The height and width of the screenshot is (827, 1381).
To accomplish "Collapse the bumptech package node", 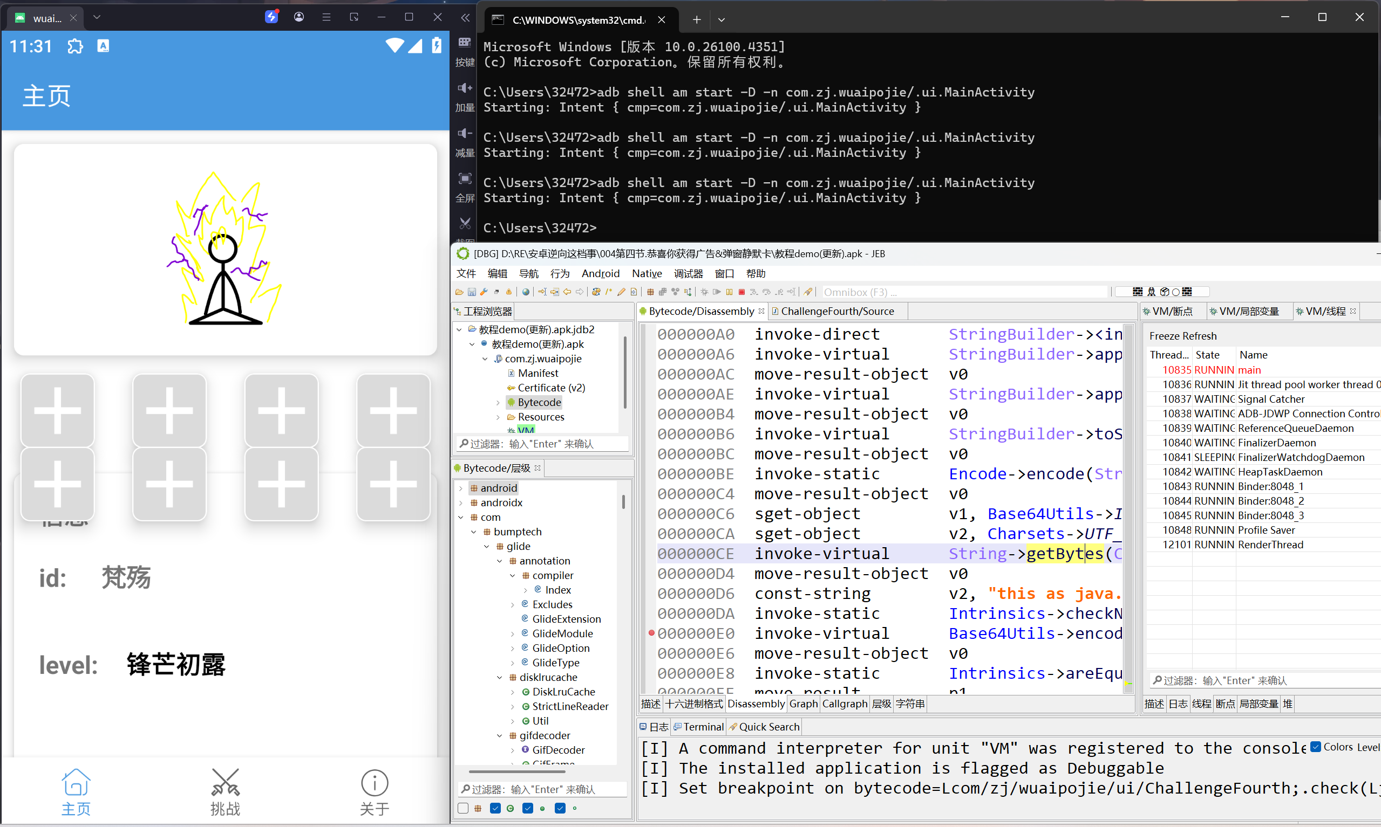I will (473, 532).
